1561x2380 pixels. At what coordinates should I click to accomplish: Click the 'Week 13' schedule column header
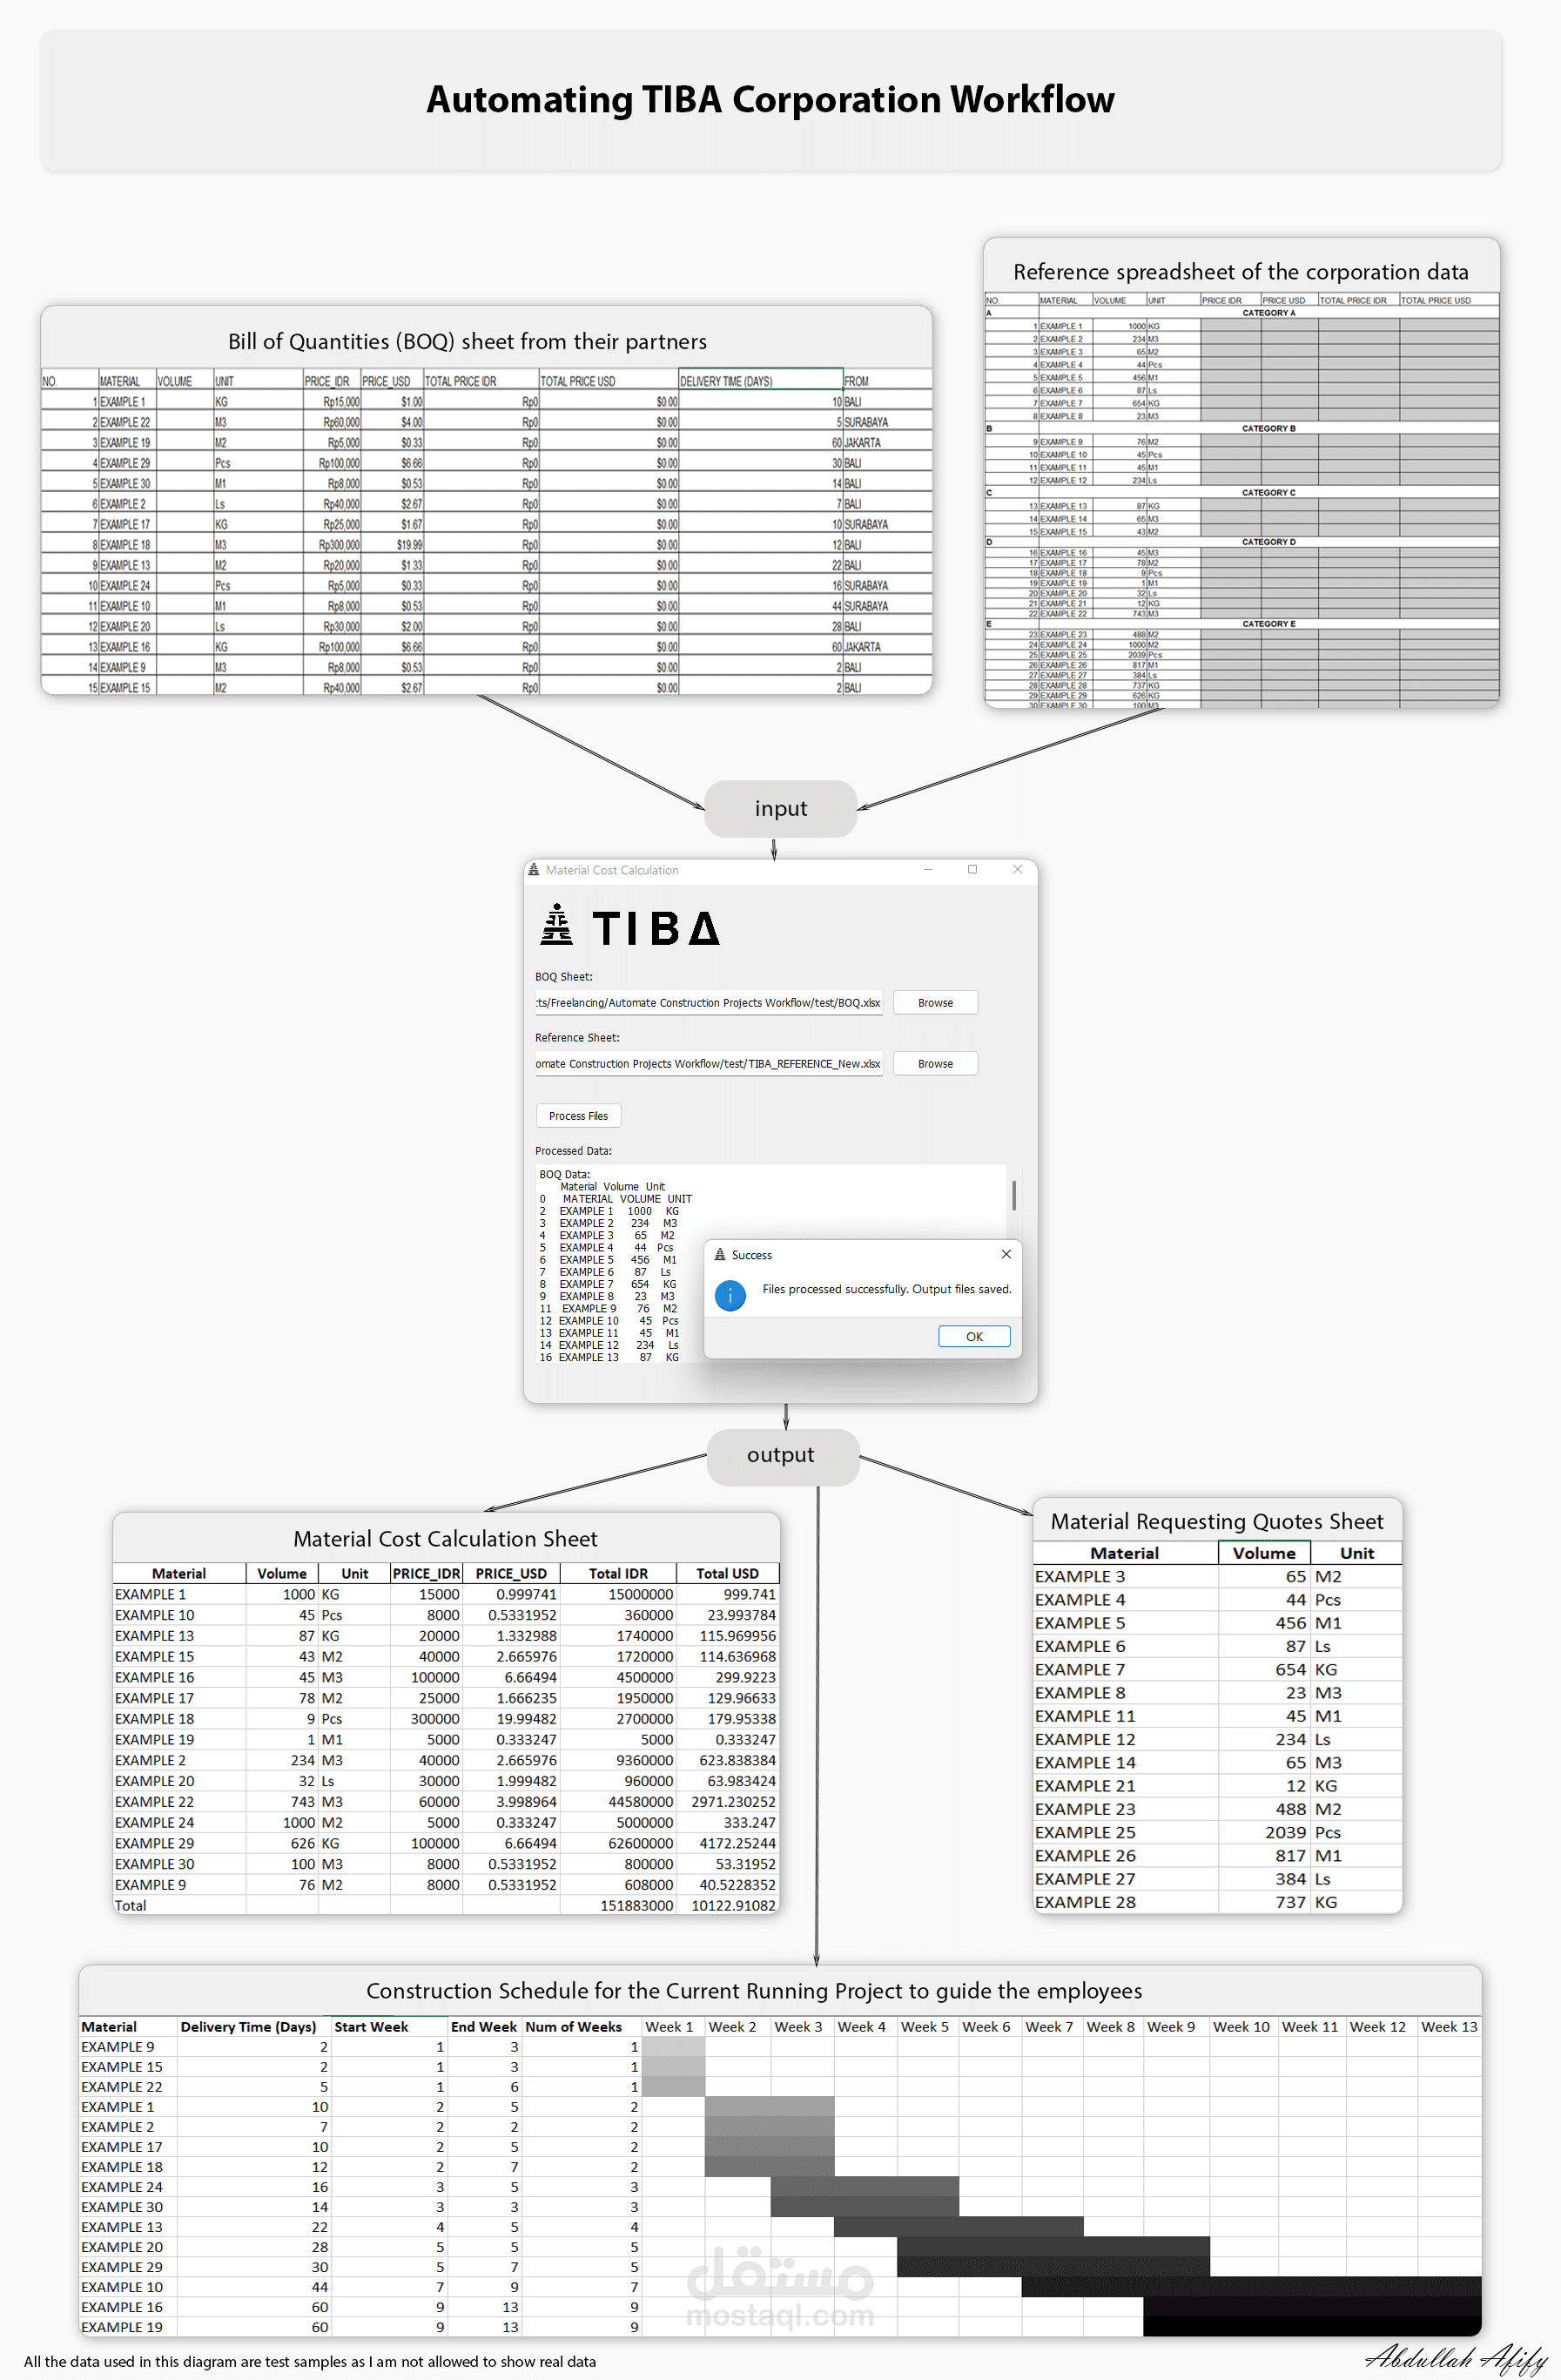[x=1449, y=2027]
